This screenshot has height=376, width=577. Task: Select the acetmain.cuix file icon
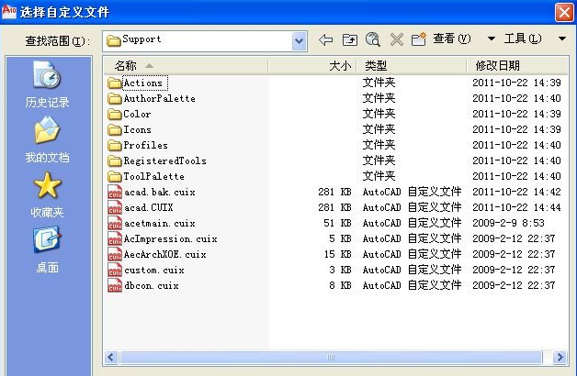[115, 223]
